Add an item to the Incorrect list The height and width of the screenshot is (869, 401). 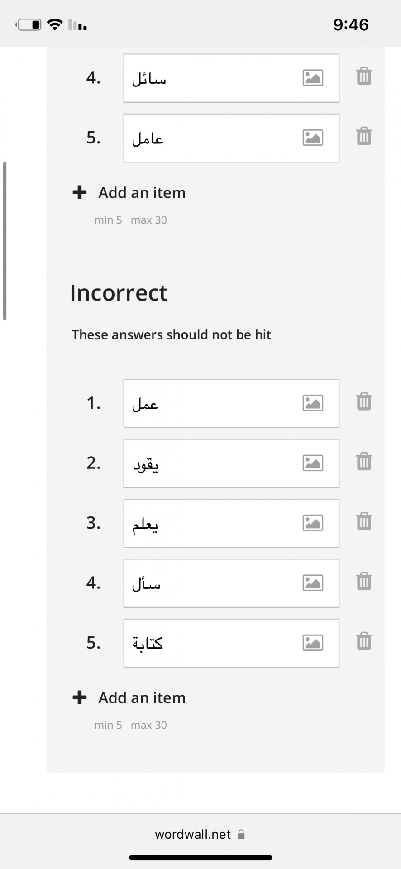[x=129, y=697]
